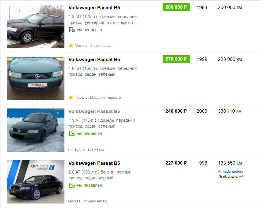This screenshot has width=260, height=208.
Task: Click the green VIN icon on the 2000 diesel Passat
Action: tap(72, 133)
